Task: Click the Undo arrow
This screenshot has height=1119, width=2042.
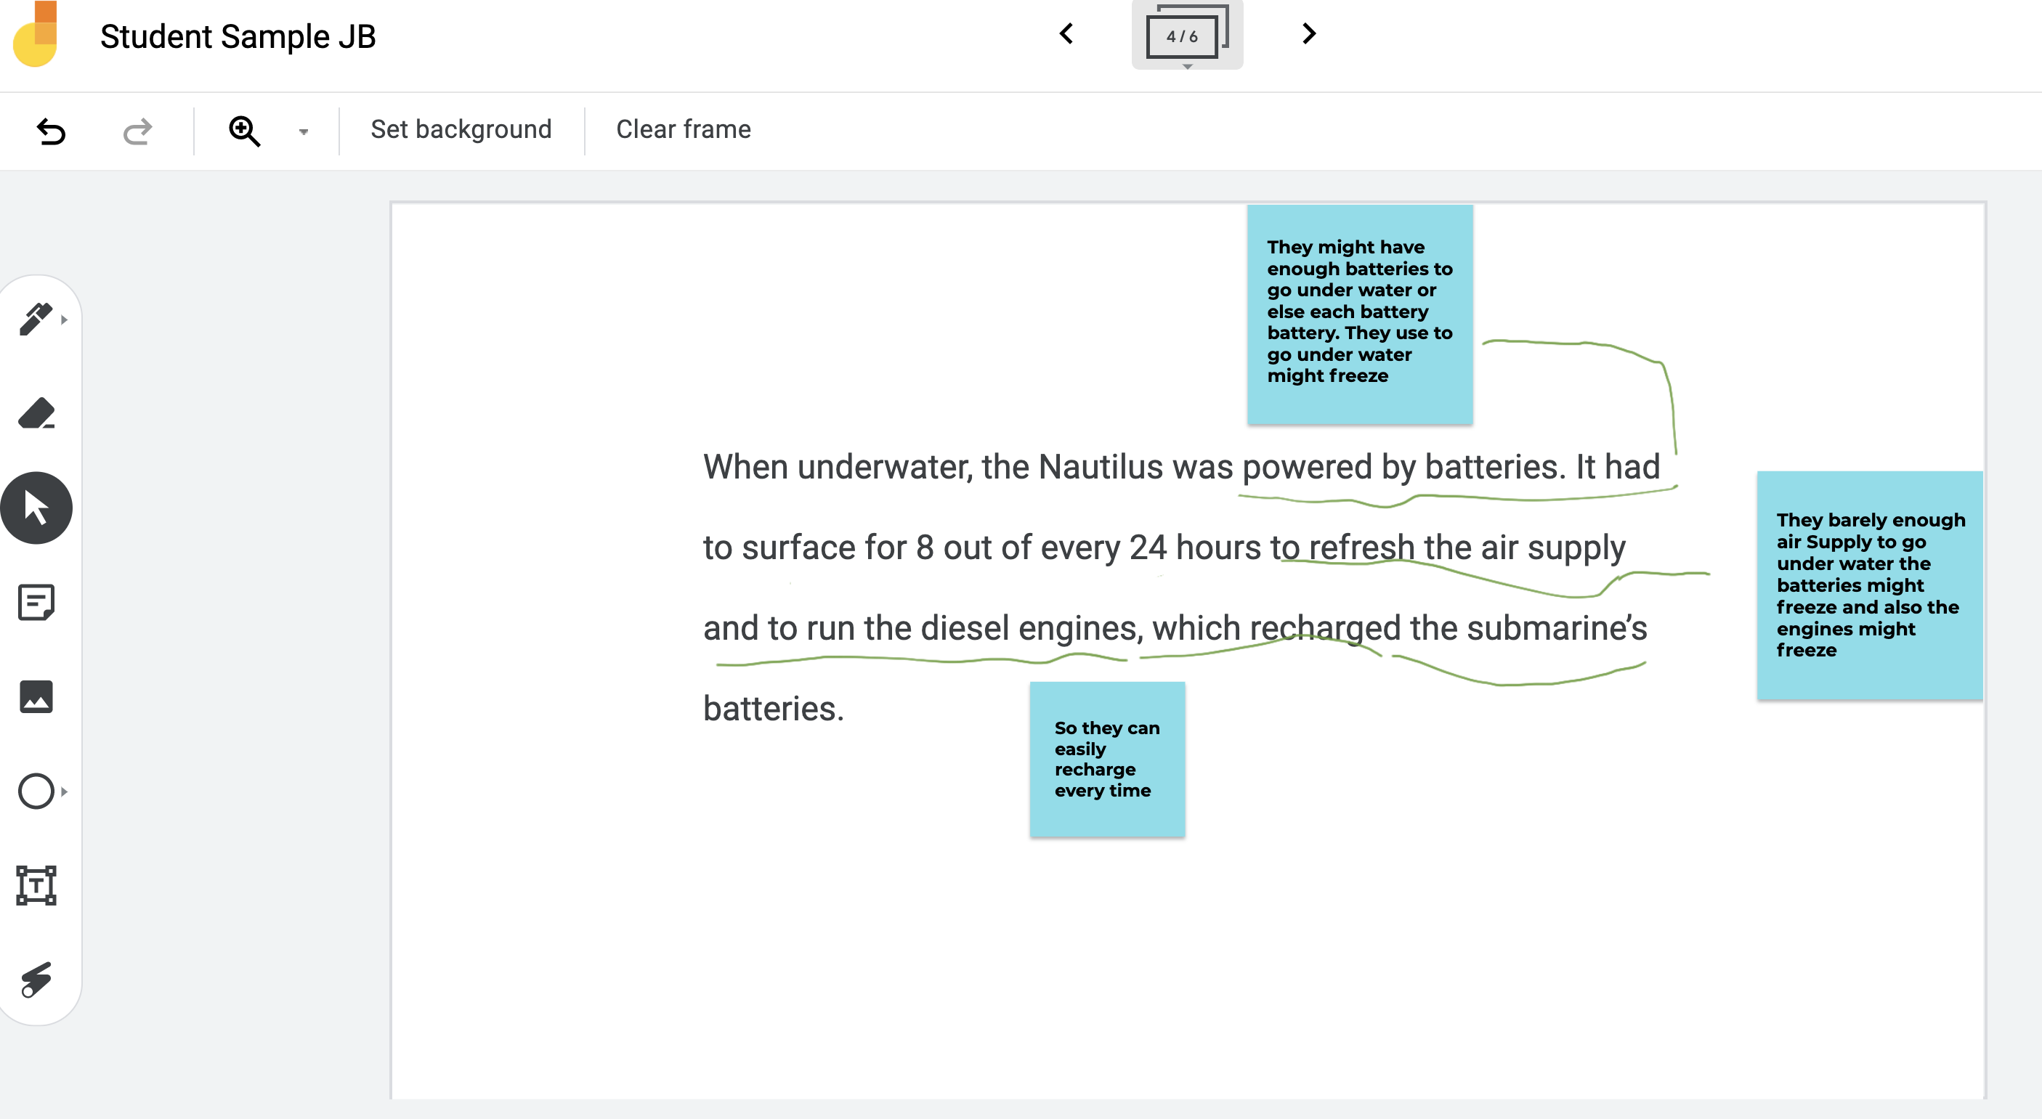Action: coord(51,131)
